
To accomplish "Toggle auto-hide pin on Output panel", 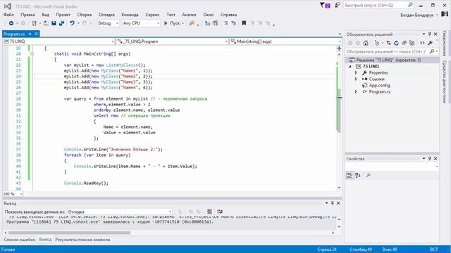I will (x=332, y=203).
